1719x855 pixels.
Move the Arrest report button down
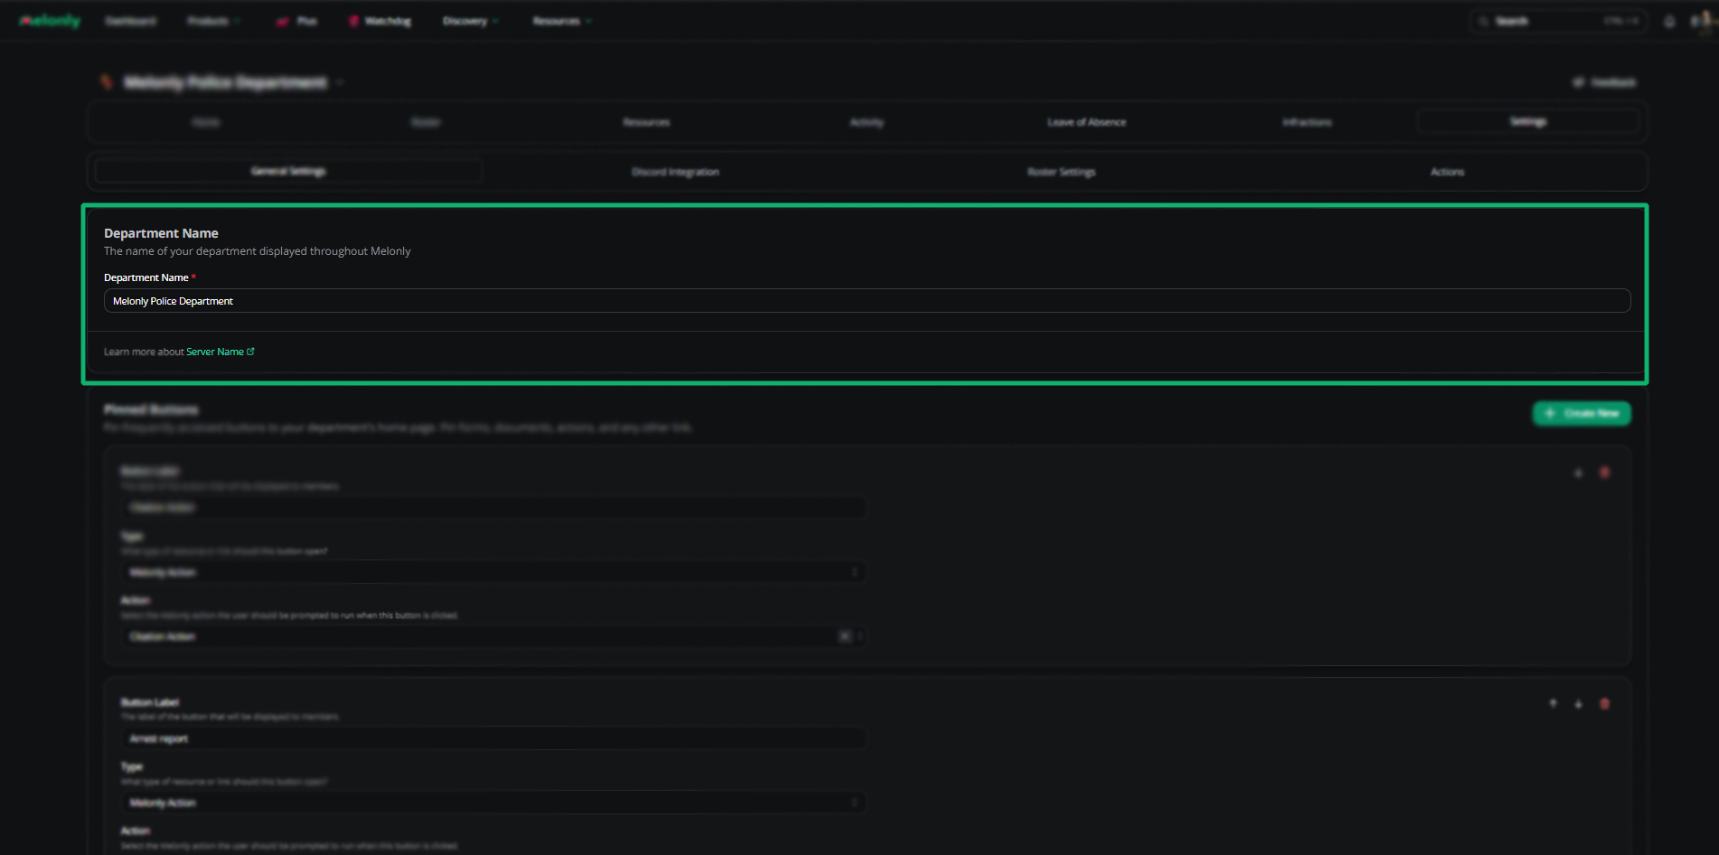coord(1578,704)
